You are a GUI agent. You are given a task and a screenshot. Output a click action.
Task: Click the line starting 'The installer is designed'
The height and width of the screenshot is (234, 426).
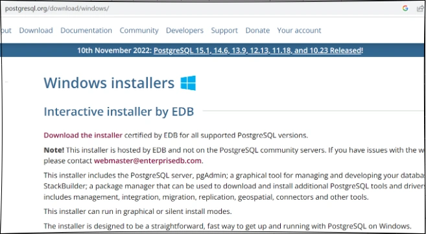click(228, 226)
